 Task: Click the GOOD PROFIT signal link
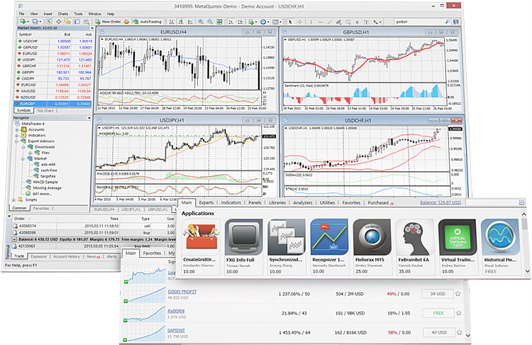click(182, 292)
